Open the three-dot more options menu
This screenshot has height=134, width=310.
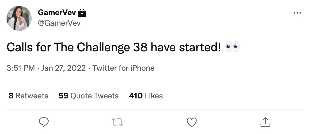(x=297, y=13)
